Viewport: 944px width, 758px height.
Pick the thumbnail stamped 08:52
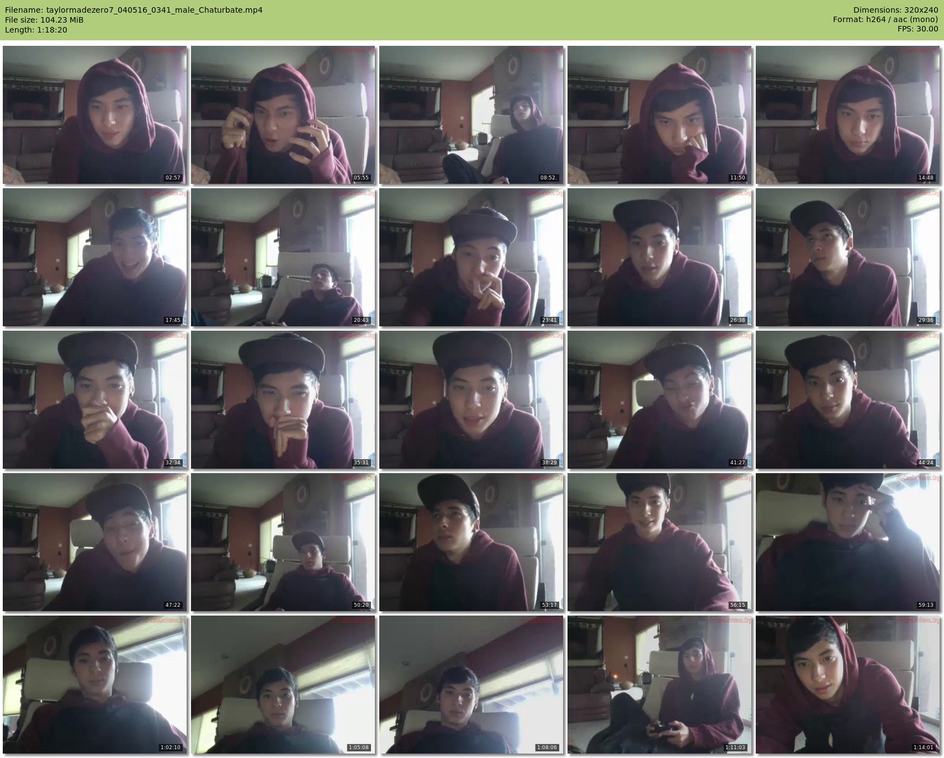[x=471, y=115]
